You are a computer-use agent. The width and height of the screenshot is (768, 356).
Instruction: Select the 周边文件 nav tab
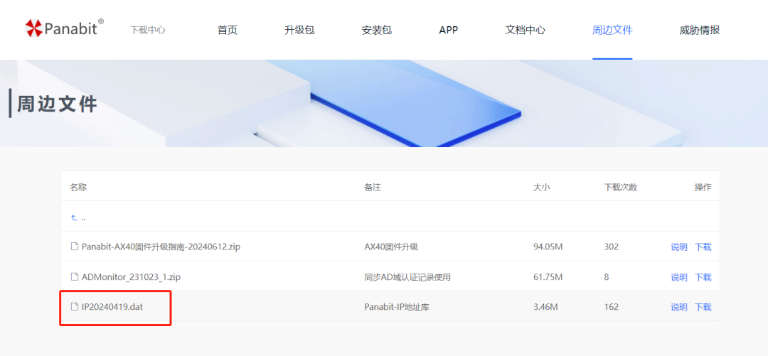click(x=612, y=30)
